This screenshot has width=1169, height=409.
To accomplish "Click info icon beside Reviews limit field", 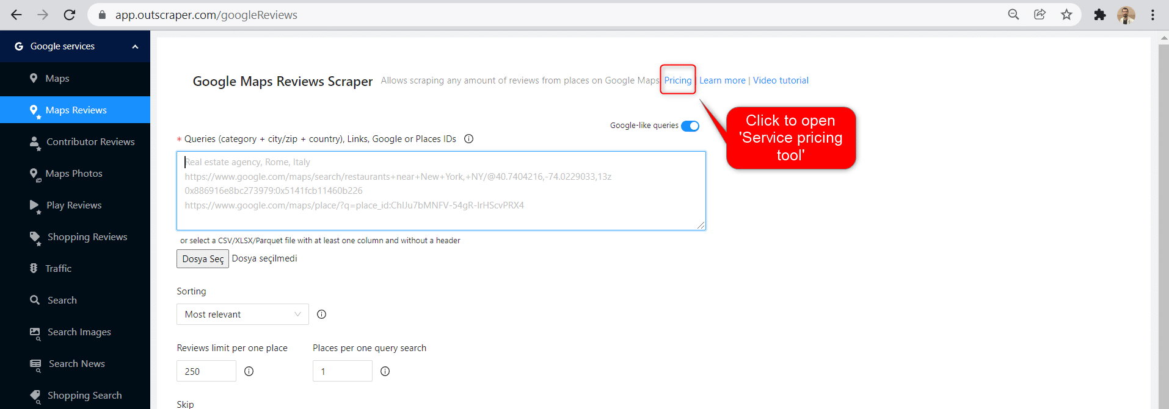I will 249,371.
